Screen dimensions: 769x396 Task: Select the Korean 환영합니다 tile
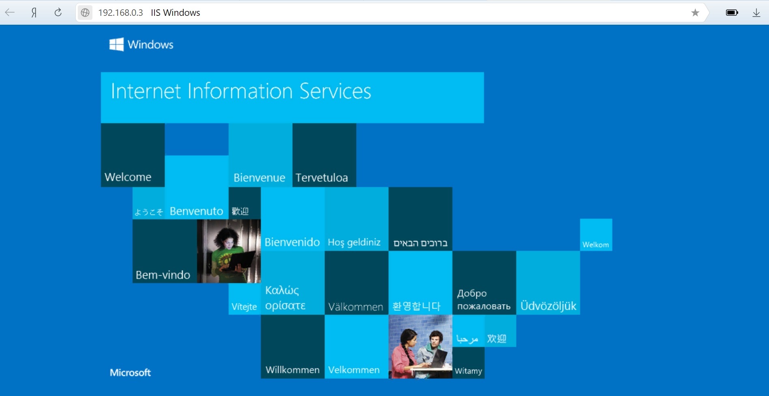(x=420, y=283)
